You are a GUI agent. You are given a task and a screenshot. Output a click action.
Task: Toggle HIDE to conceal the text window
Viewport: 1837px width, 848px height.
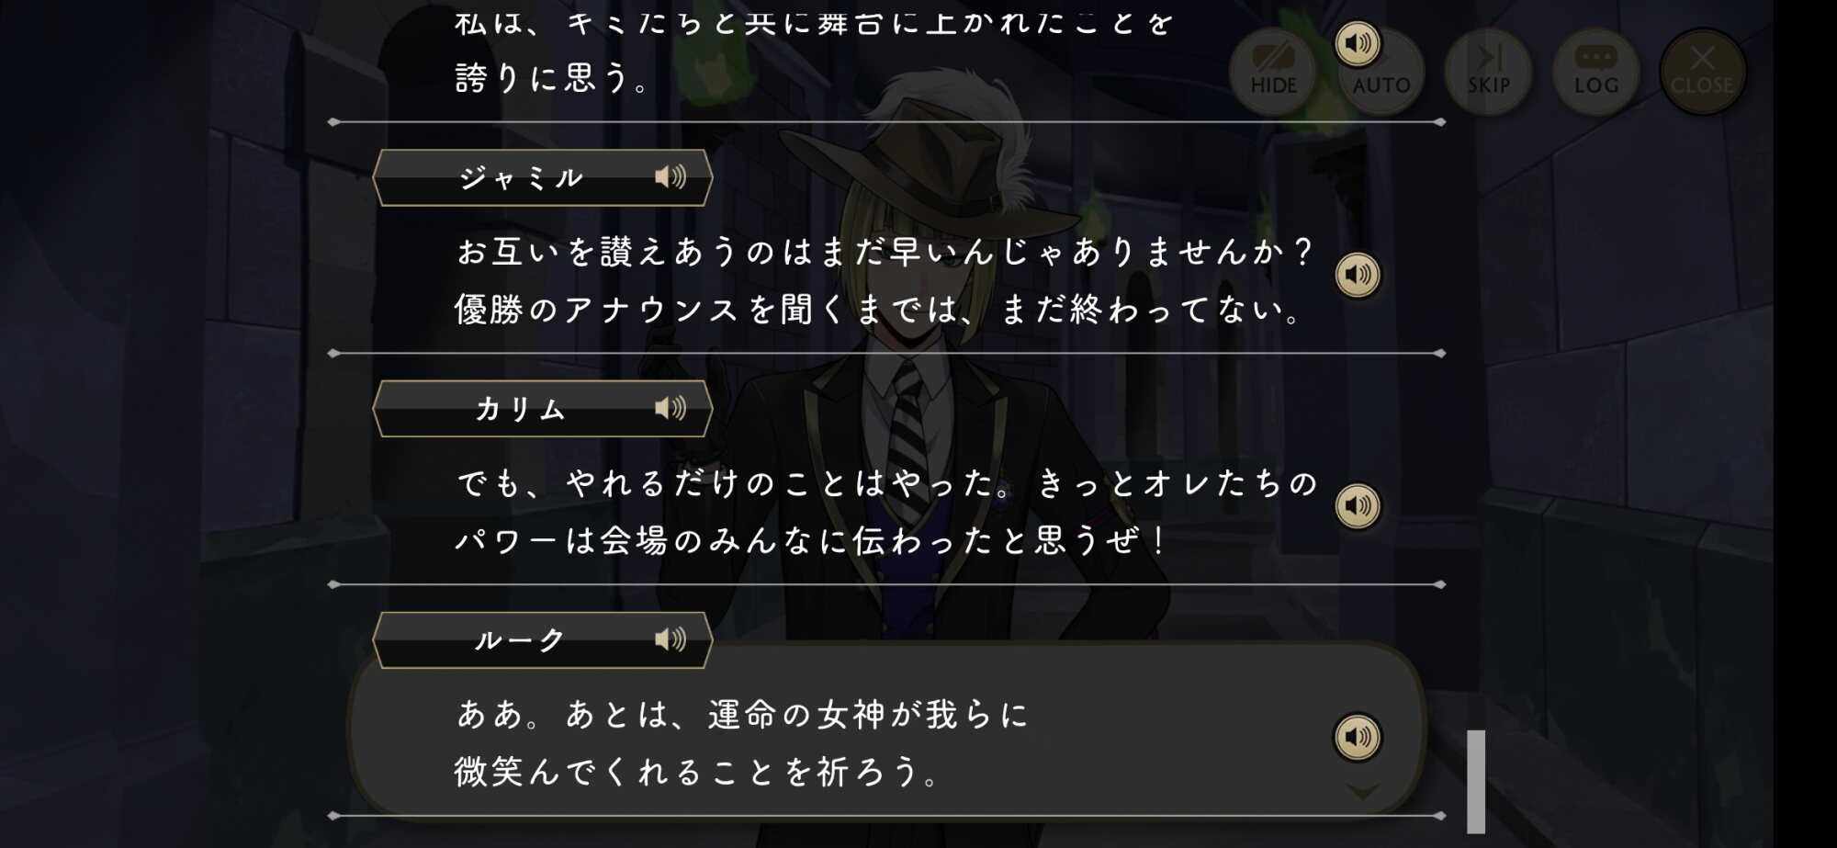tap(1273, 72)
